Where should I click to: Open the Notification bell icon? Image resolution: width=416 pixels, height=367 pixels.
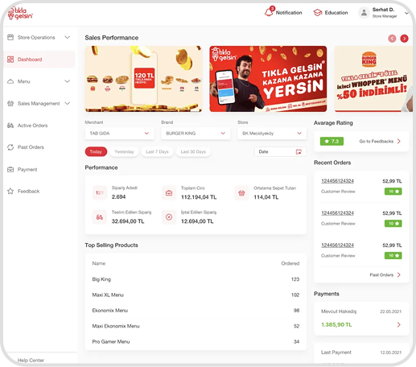click(270, 12)
